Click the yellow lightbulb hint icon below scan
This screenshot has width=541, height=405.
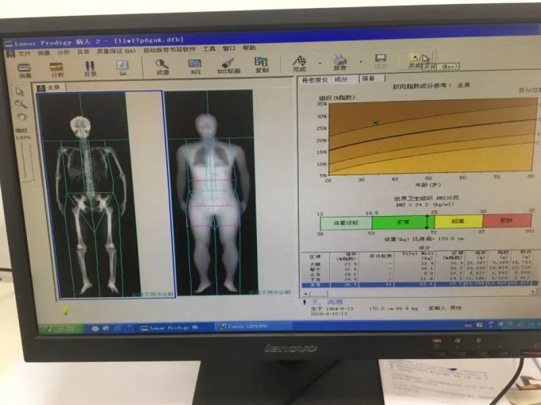point(65,310)
